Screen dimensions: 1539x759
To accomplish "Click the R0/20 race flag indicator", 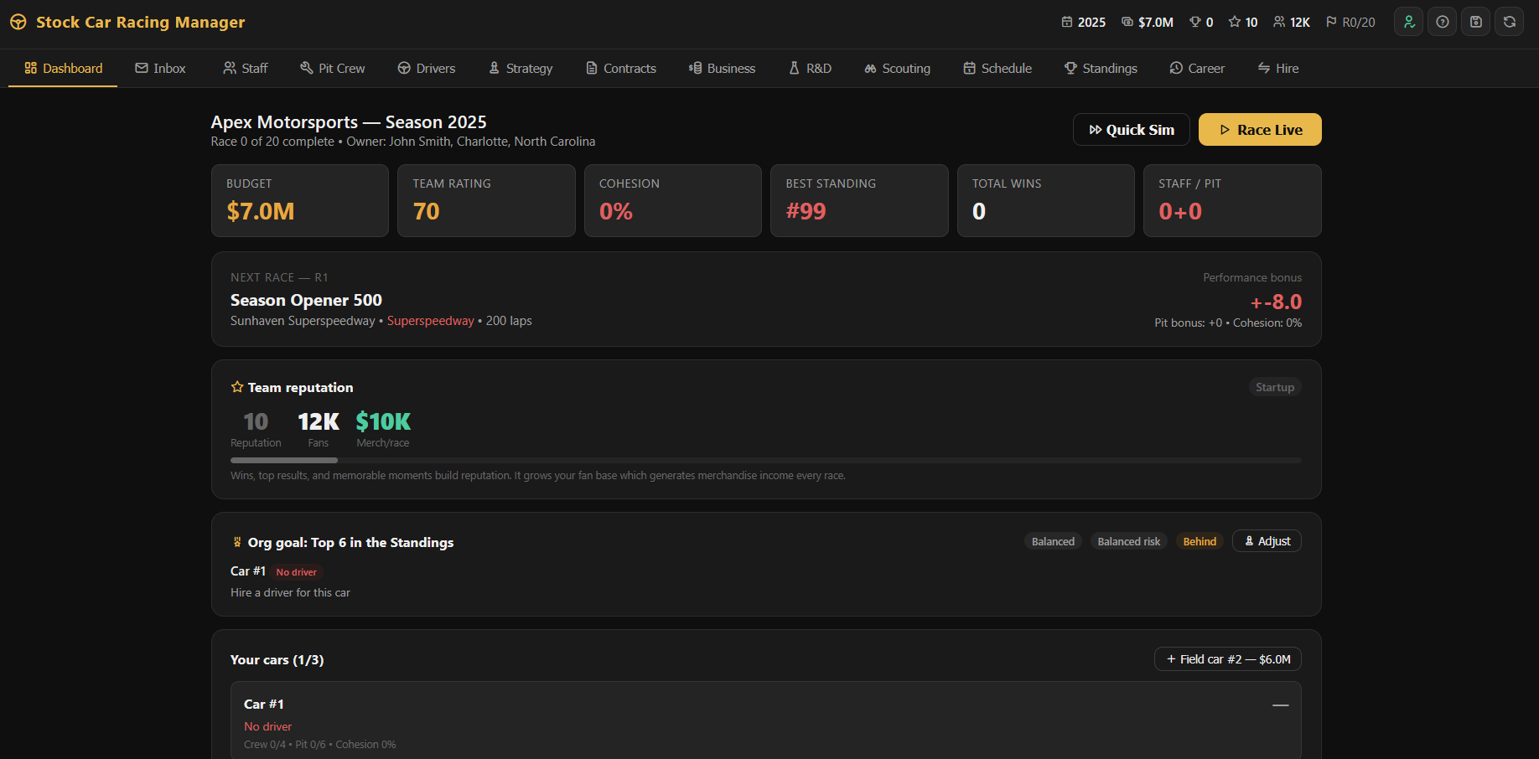I will 1350,23.
